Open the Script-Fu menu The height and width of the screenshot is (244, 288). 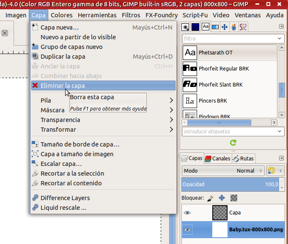coord(195,15)
